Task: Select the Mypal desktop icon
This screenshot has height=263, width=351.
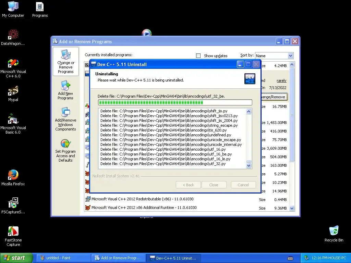Action: point(13,93)
